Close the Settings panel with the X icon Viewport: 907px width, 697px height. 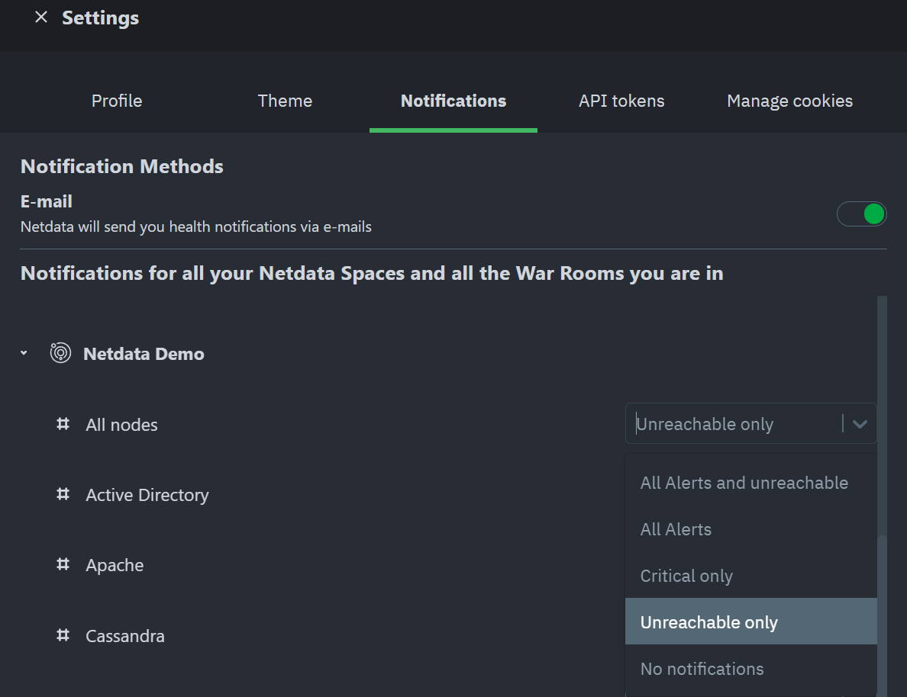[x=41, y=18]
